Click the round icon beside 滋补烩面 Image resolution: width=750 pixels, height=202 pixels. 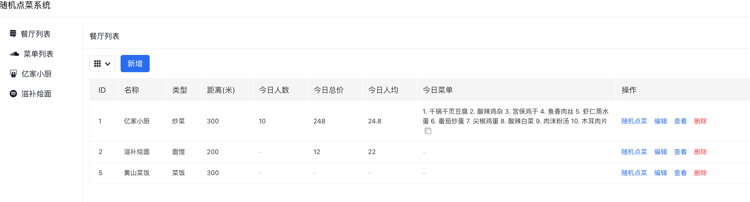(x=13, y=93)
